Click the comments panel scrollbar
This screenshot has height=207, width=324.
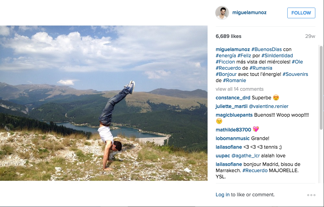(321, 88)
